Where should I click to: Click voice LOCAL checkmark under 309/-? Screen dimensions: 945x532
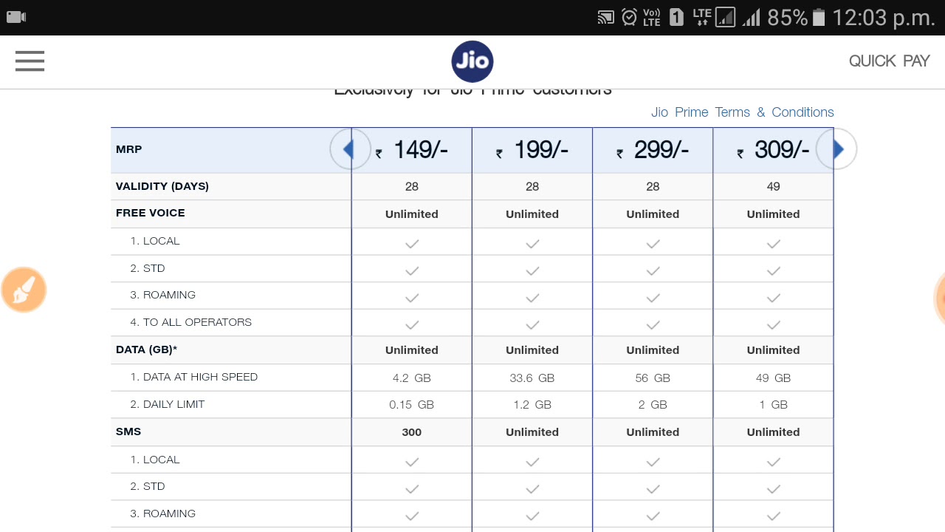click(773, 243)
